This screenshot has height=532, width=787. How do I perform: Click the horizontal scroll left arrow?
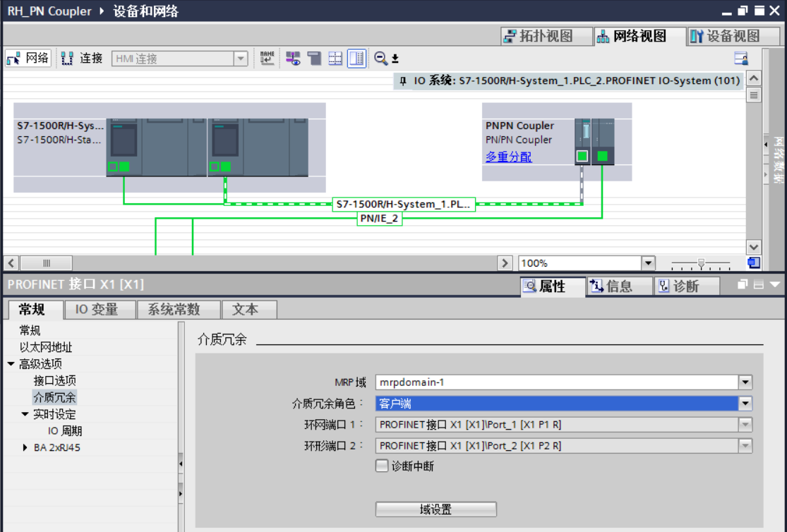pyautogui.click(x=11, y=263)
